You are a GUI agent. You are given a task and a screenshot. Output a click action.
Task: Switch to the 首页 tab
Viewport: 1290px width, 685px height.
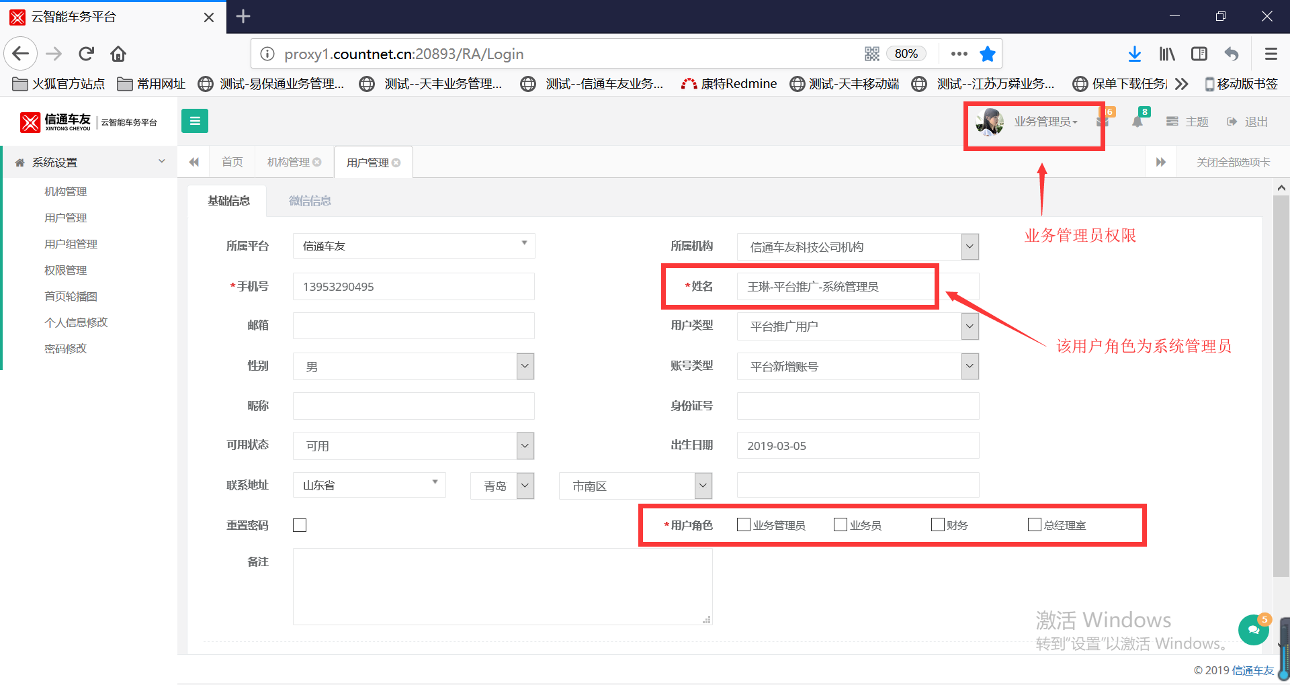click(x=232, y=162)
